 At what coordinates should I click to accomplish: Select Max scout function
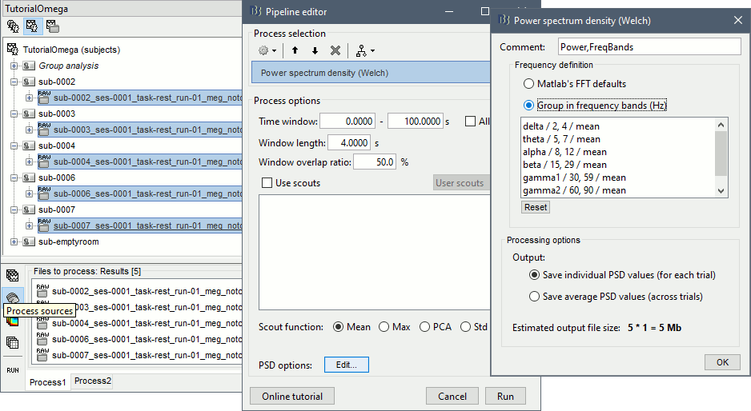coord(384,327)
